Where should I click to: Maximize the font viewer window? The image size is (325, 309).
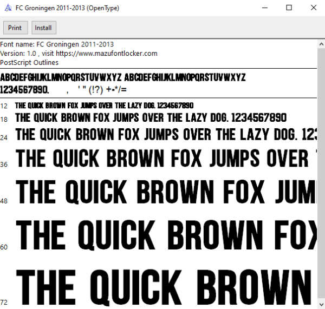click(x=289, y=8)
